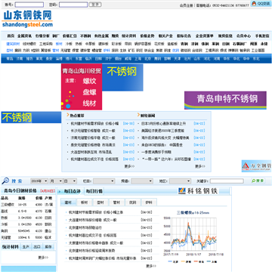
Task: Switch to 每日行情 tab
Action: point(94,191)
